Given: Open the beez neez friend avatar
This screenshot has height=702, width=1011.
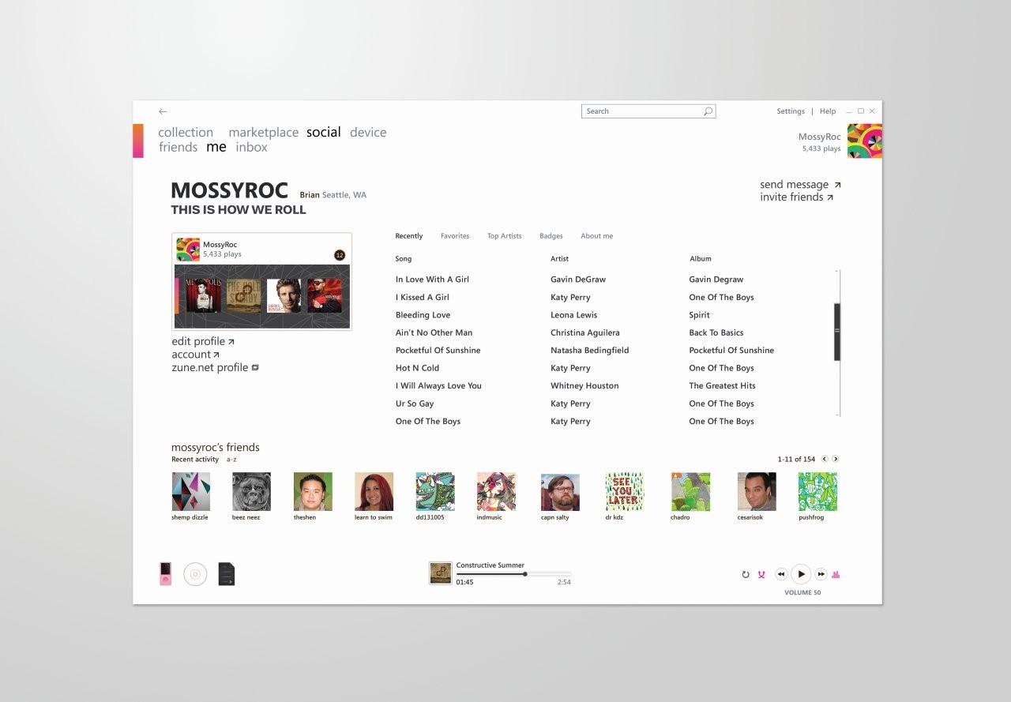Looking at the screenshot, I should tap(251, 492).
